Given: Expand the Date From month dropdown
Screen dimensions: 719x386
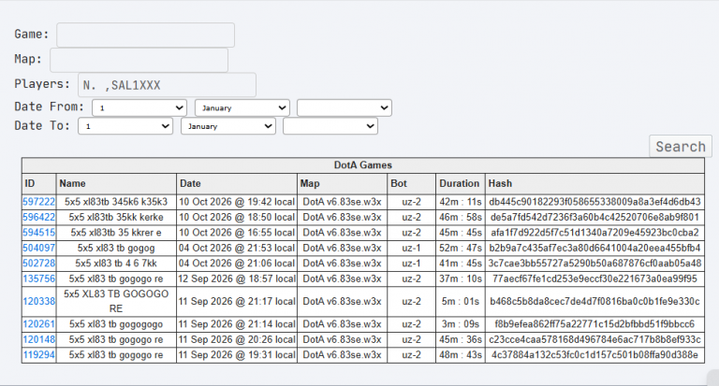Looking at the screenshot, I should [x=242, y=108].
